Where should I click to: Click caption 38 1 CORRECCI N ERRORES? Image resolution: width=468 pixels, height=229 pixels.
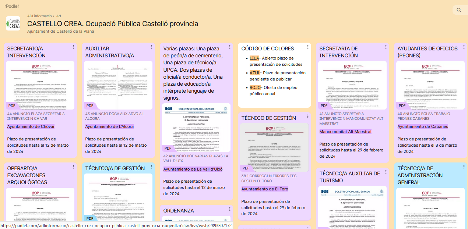pyautogui.click(x=269, y=179)
